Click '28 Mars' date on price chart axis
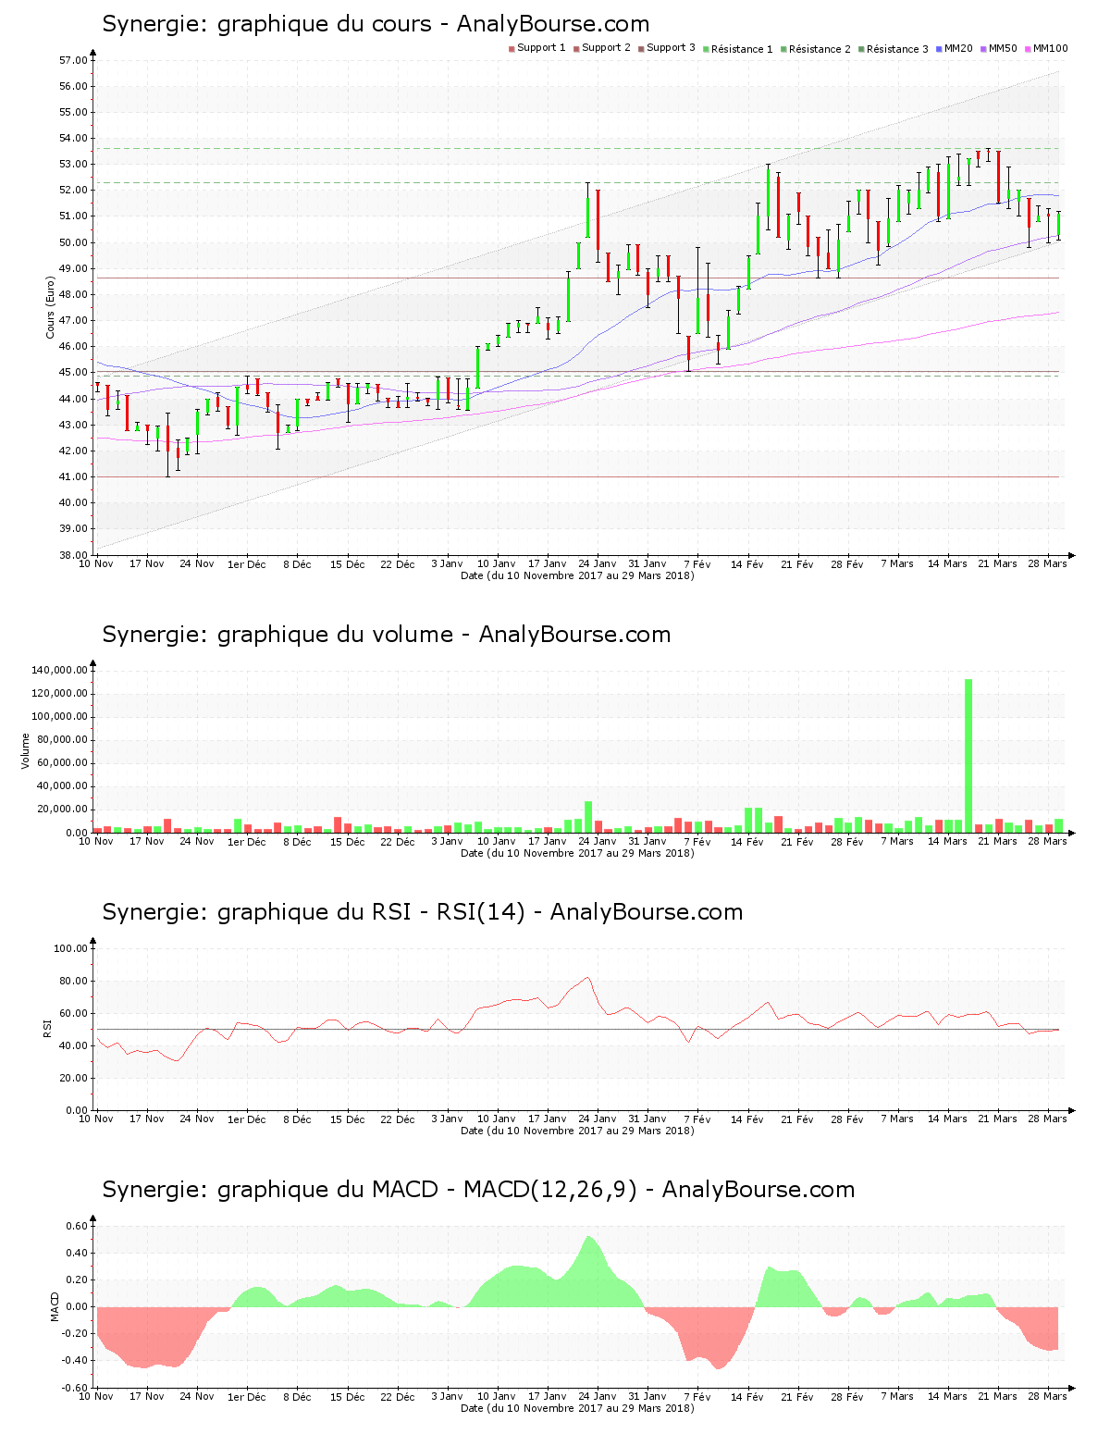The image size is (1110, 1434). tap(1048, 563)
